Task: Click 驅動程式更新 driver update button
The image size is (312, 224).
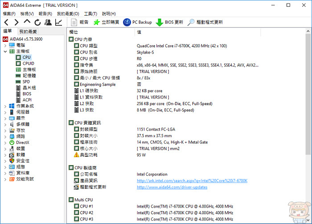Action: pos(205,22)
